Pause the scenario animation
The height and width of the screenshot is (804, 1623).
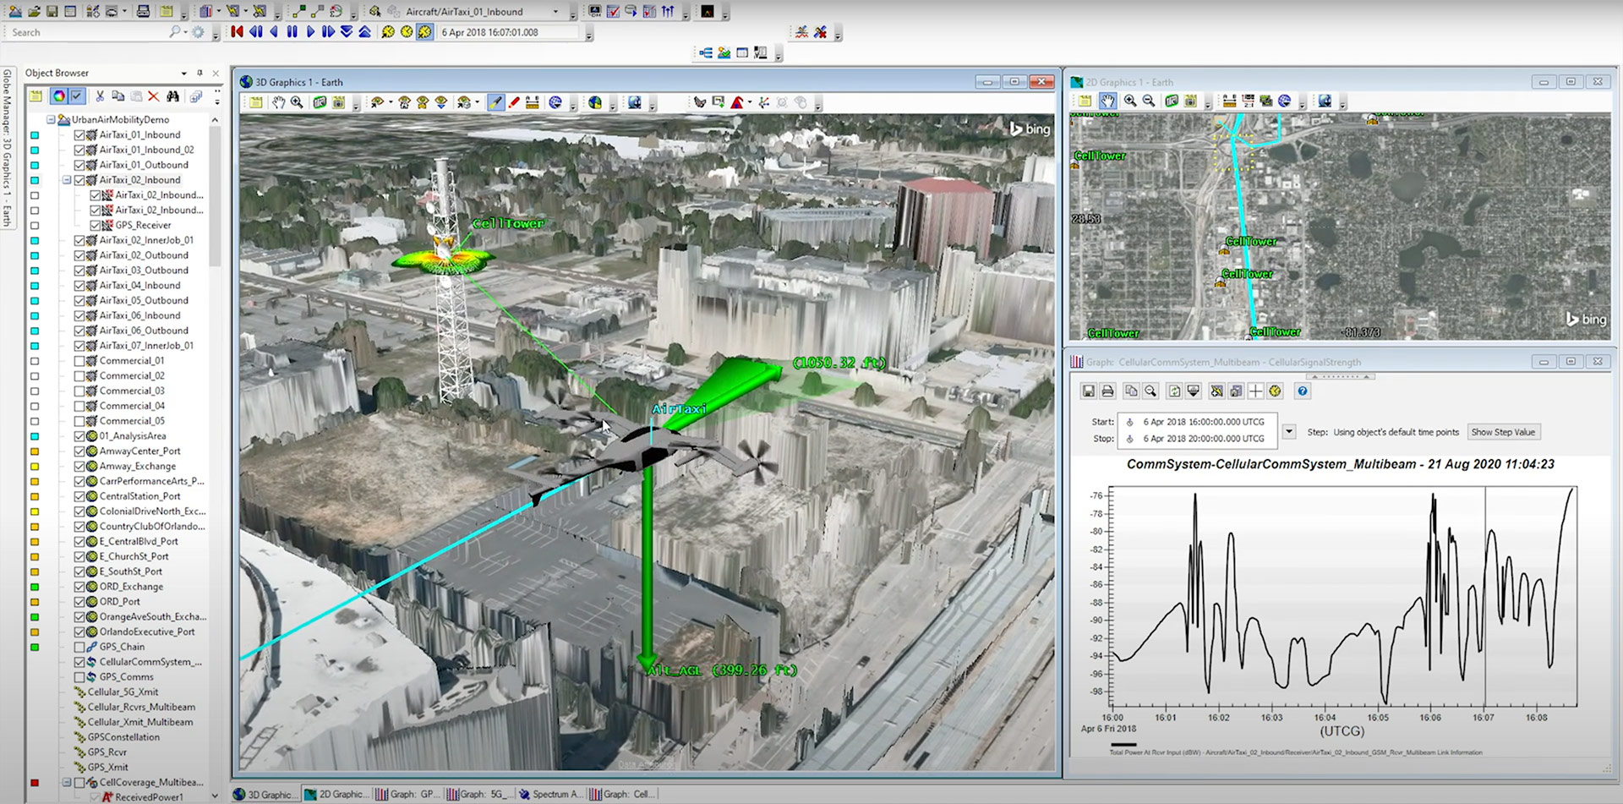click(x=292, y=32)
